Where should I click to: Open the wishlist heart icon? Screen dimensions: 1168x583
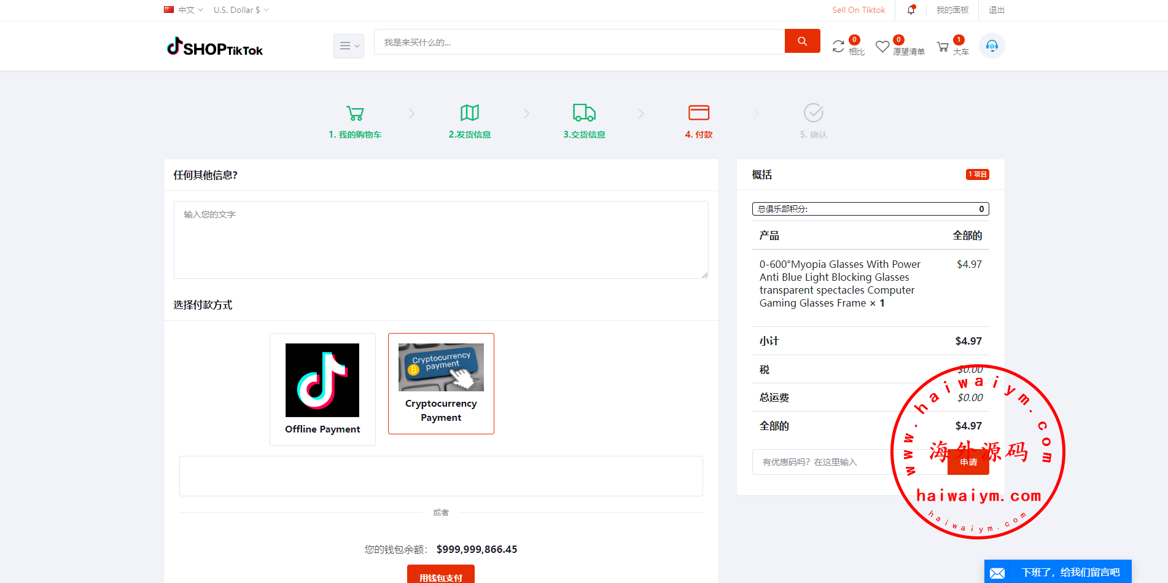pos(882,47)
